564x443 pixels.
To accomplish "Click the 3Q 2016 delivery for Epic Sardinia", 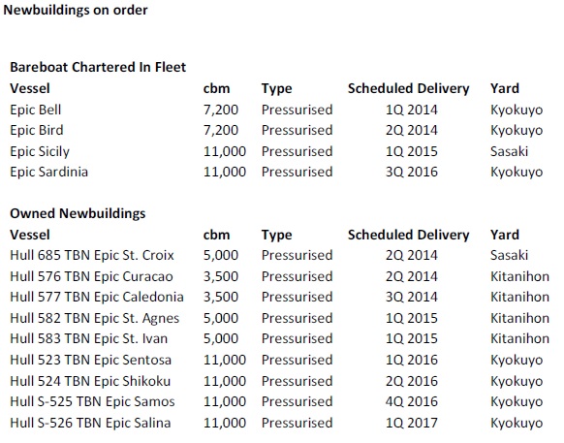I will 412,172.
